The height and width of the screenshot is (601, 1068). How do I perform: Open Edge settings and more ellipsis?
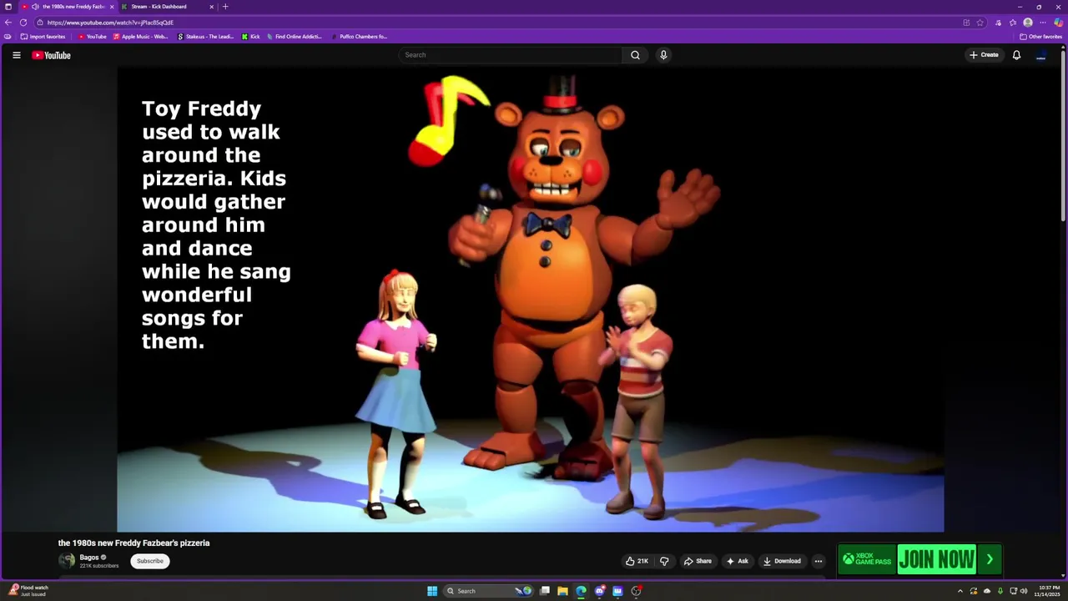tap(1043, 23)
